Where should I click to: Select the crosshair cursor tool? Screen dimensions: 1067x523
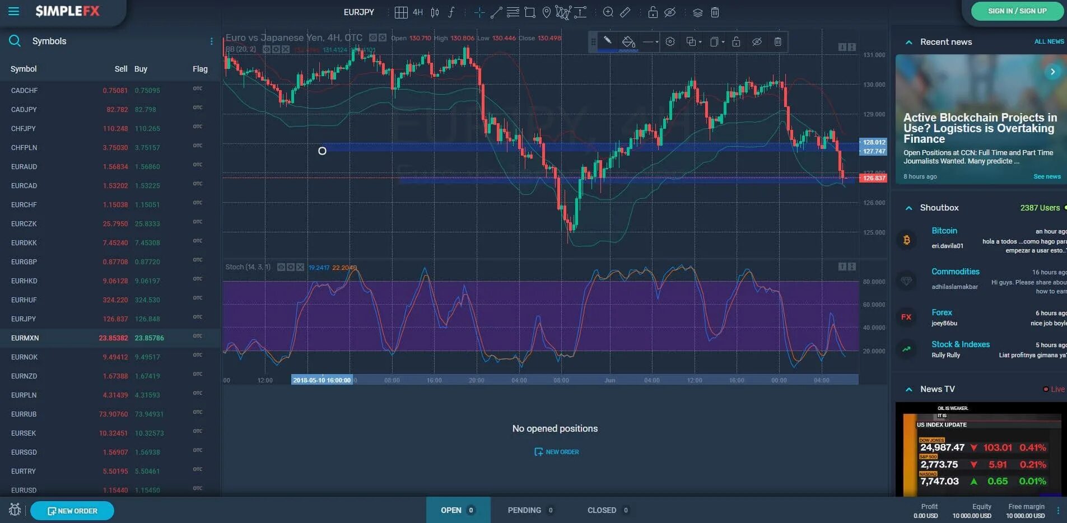479,12
